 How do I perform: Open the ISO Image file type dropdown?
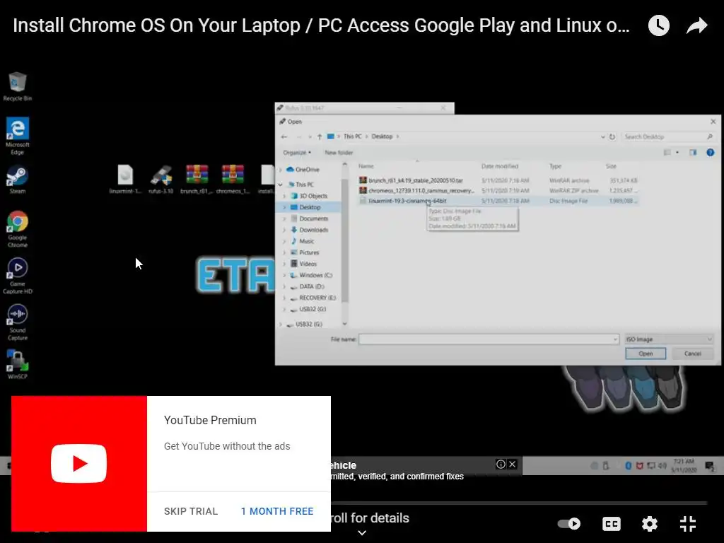tap(669, 339)
